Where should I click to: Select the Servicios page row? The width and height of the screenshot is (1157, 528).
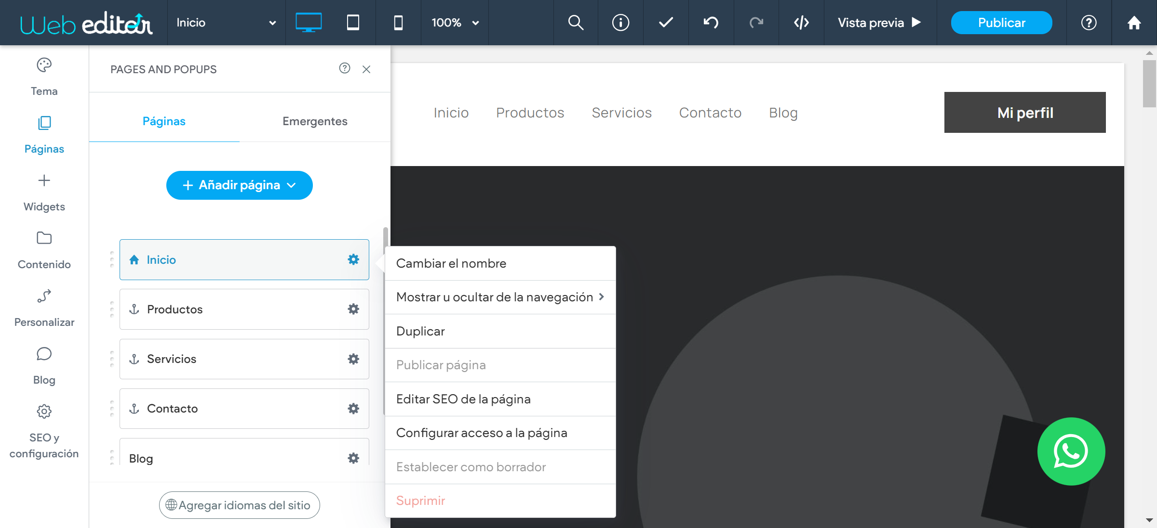(244, 359)
